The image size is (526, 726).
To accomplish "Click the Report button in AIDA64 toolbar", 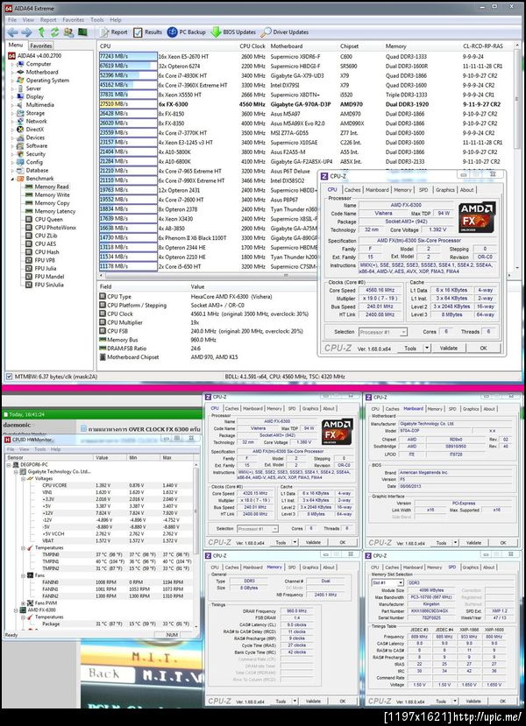I will (x=114, y=32).
